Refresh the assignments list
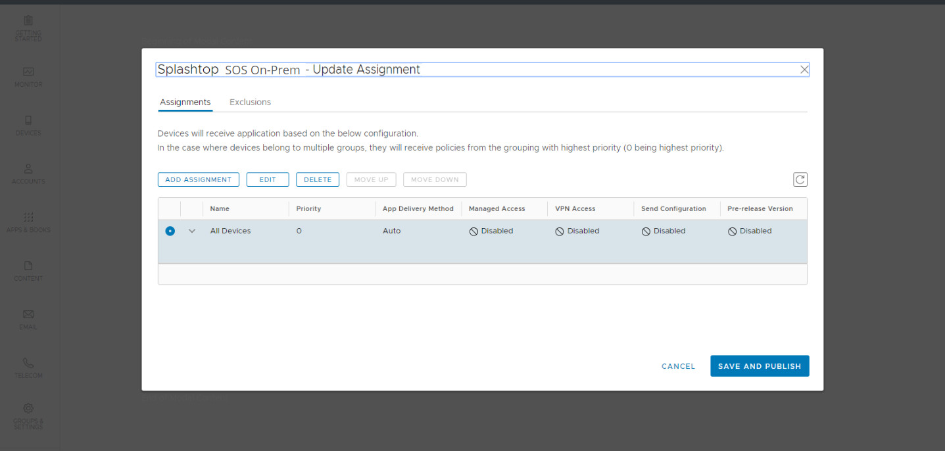 point(800,179)
